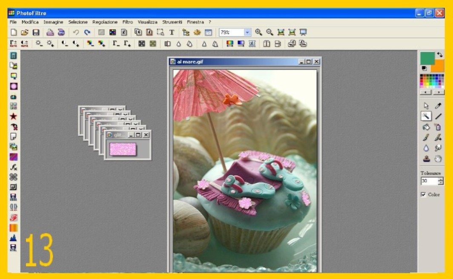Open the Selezione menu

78,22
